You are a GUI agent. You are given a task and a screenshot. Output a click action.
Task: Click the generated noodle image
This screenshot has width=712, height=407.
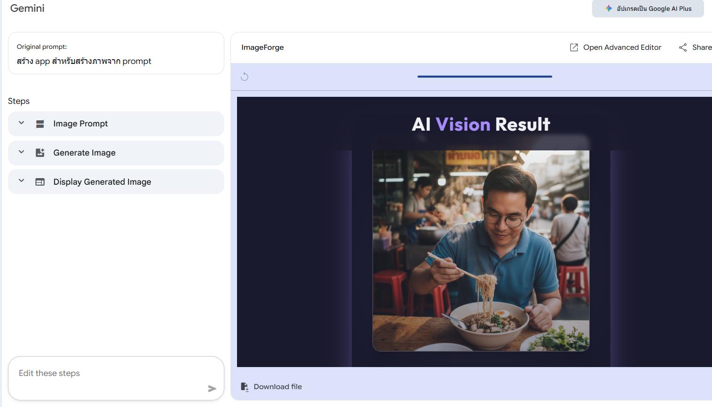(481, 250)
